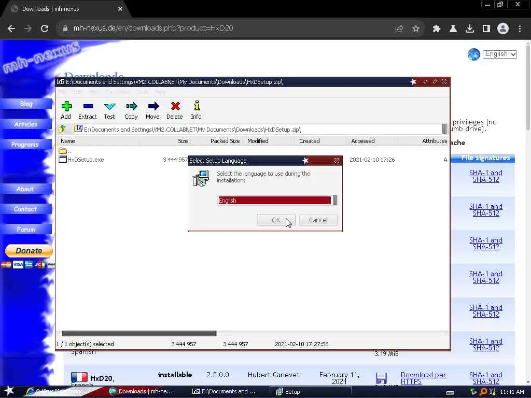Image resolution: width=531 pixels, height=398 pixels.
Task: Go up one folder level icon
Action: [x=62, y=129]
